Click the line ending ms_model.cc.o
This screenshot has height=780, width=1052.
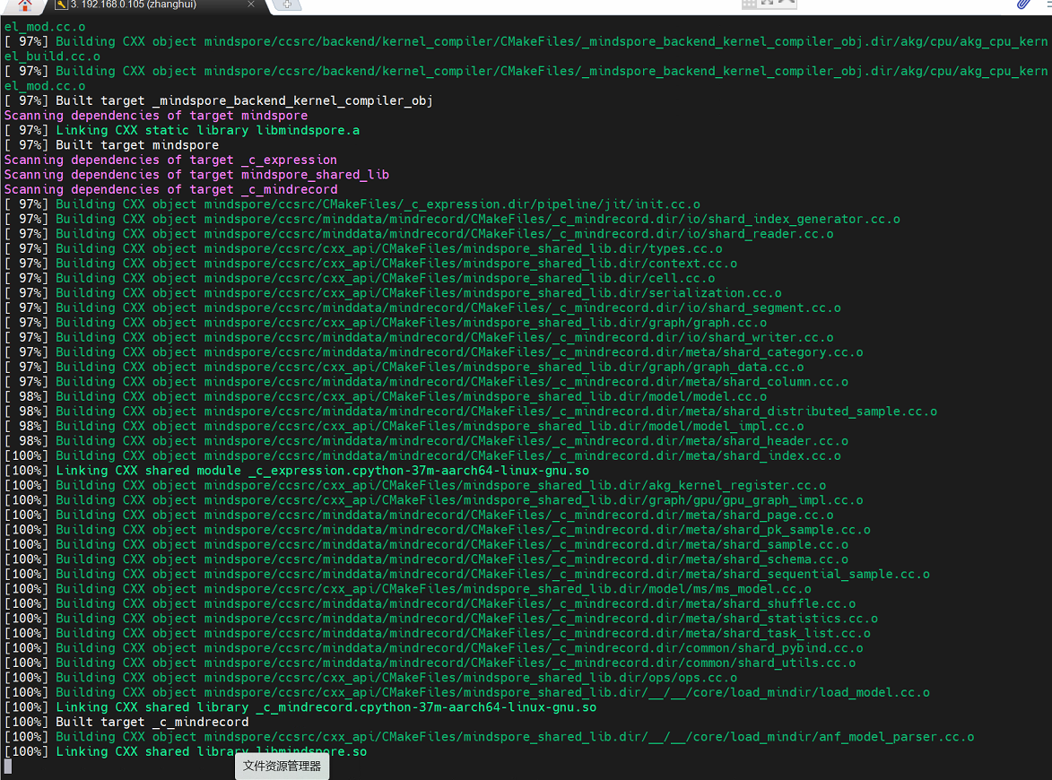click(408, 587)
